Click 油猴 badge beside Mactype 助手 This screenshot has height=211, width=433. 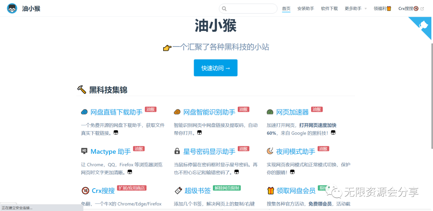coord(139,149)
